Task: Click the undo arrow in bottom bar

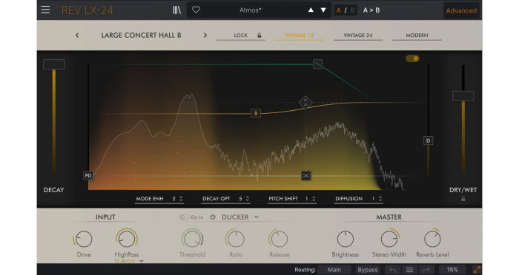Action: coord(393,270)
